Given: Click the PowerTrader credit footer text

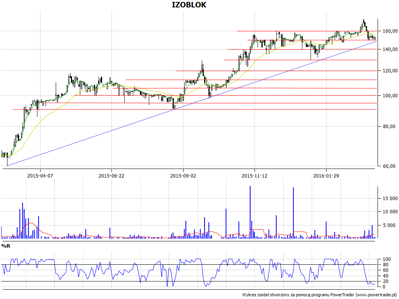Looking at the screenshot, I should click(x=319, y=295).
